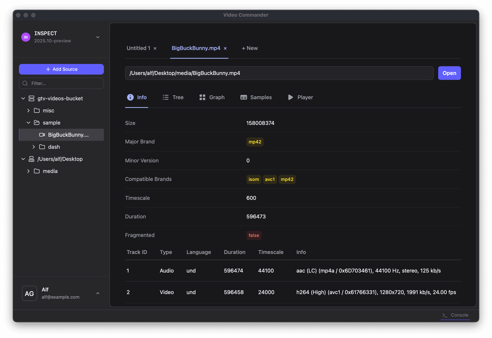Click the search icon in filter field
This screenshot has height=338, width=492.
point(25,83)
